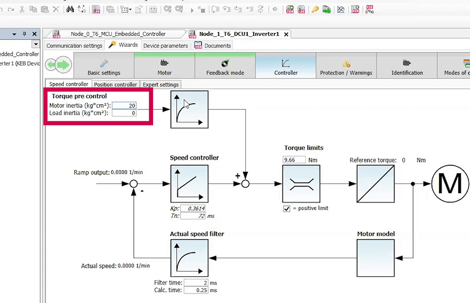Close the Node_1_T6_DCU1_Inverter1 tab
The height and width of the screenshot is (303, 470).
pyautogui.click(x=286, y=34)
